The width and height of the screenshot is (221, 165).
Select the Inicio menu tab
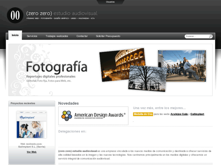click(15, 35)
